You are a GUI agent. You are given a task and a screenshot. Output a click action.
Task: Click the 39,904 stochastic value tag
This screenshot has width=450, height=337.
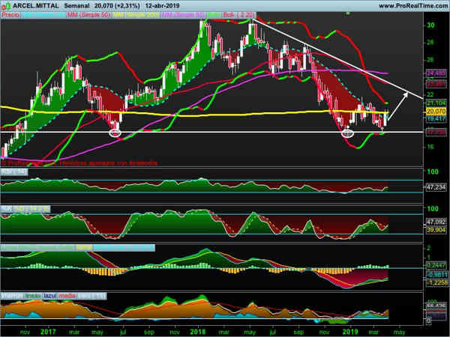click(436, 230)
